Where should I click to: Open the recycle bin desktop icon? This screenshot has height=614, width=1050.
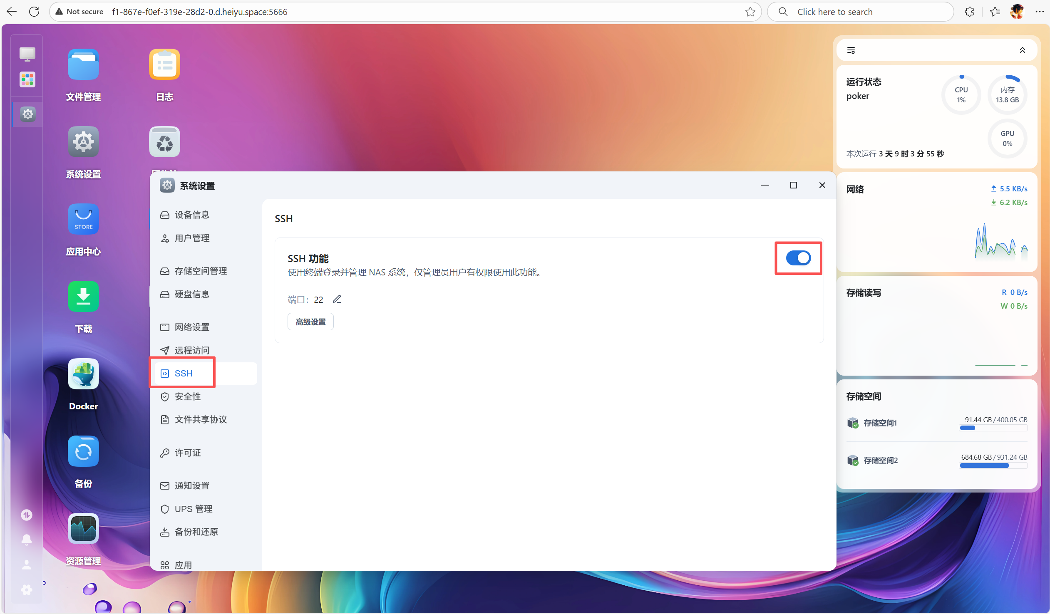click(164, 141)
